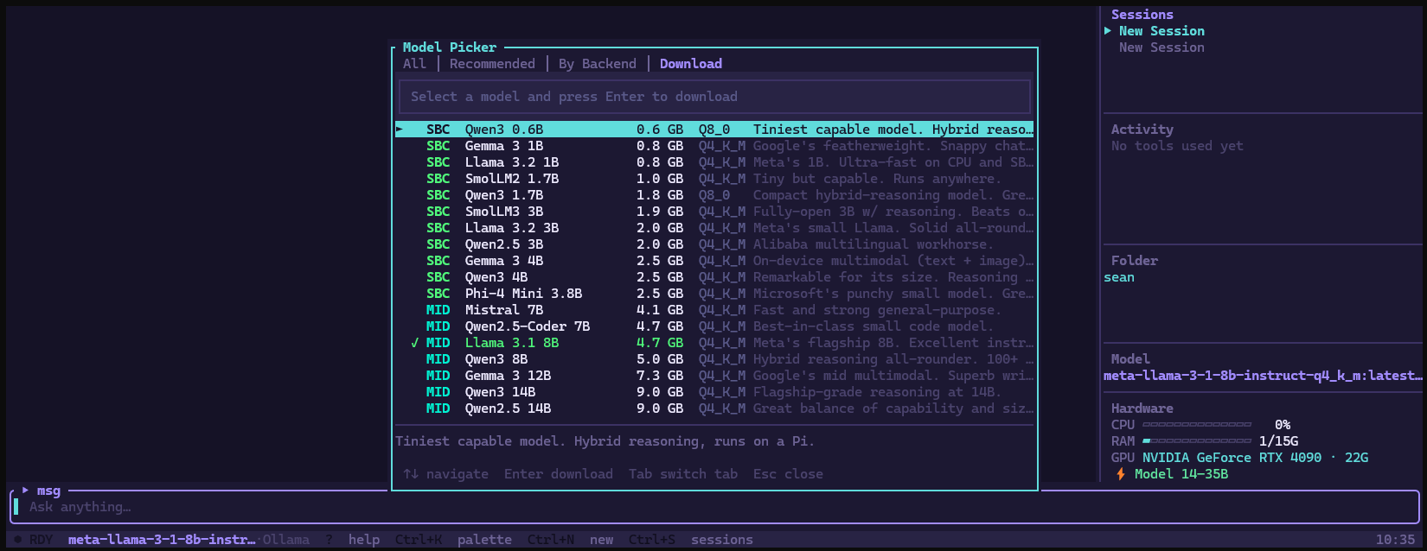Image resolution: width=1427 pixels, height=551 pixels.
Task: Select the installed Llama 3.1 8B model
Action: [714, 343]
